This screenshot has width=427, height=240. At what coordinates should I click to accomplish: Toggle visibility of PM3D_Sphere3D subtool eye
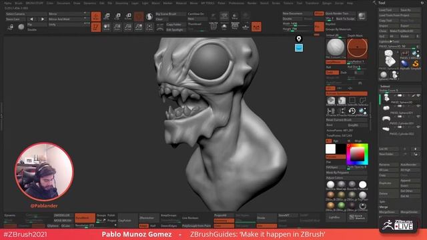pyautogui.click(x=418, y=95)
